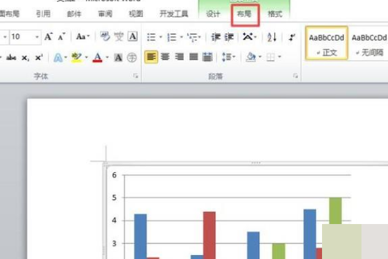
Task: Click the axis label 6
Action: [x=114, y=175]
